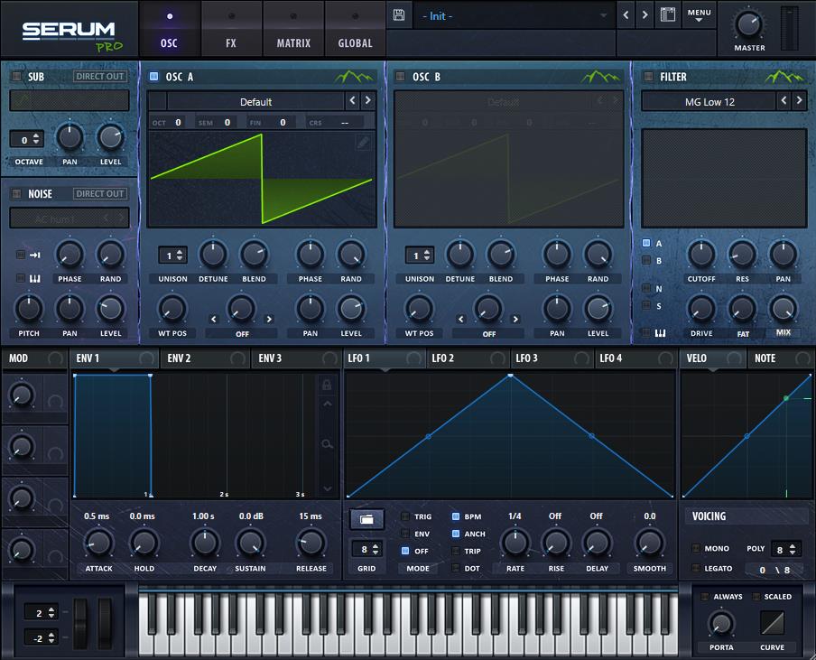
Task: Click the SUB DIRECT OUT button
Action: click(x=99, y=77)
